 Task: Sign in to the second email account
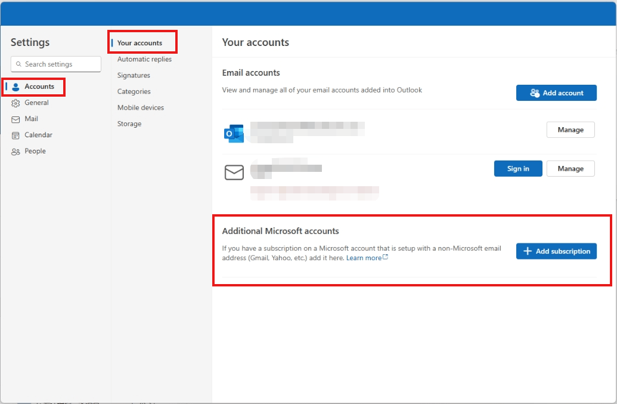[517, 168]
